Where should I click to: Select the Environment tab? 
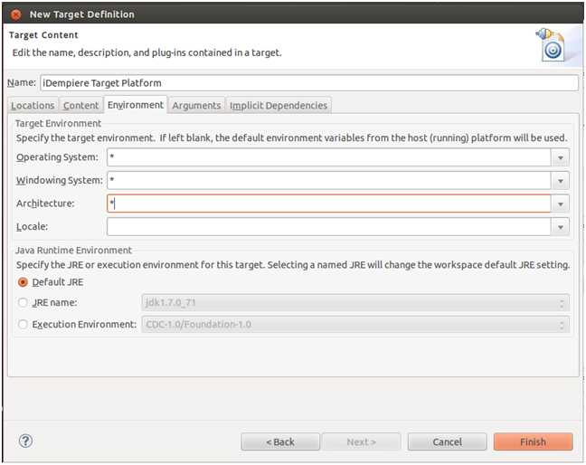136,105
